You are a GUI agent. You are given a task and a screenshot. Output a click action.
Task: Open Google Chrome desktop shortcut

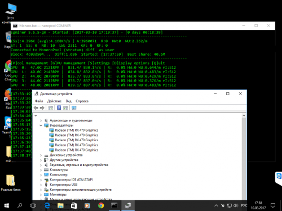[8, 70]
